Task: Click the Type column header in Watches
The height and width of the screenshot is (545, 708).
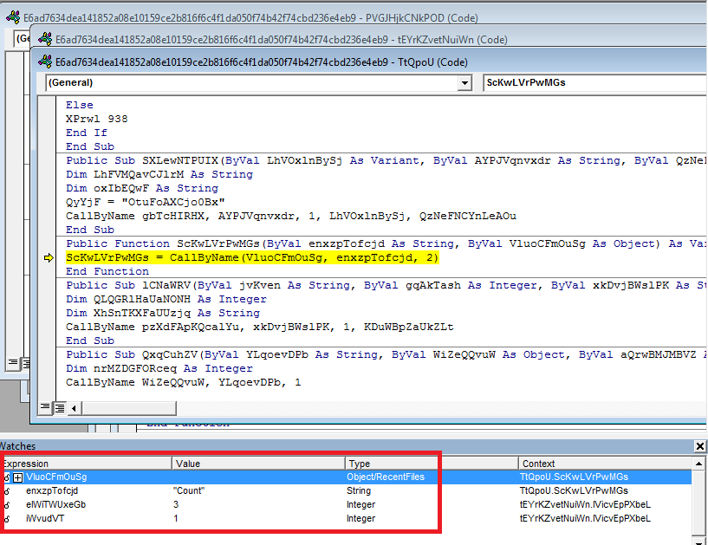Action: 432,464
